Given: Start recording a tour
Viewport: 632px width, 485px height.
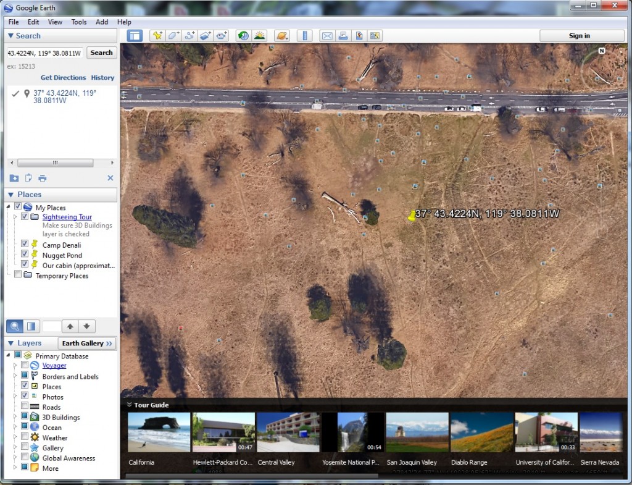Looking at the screenshot, I should [x=222, y=35].
